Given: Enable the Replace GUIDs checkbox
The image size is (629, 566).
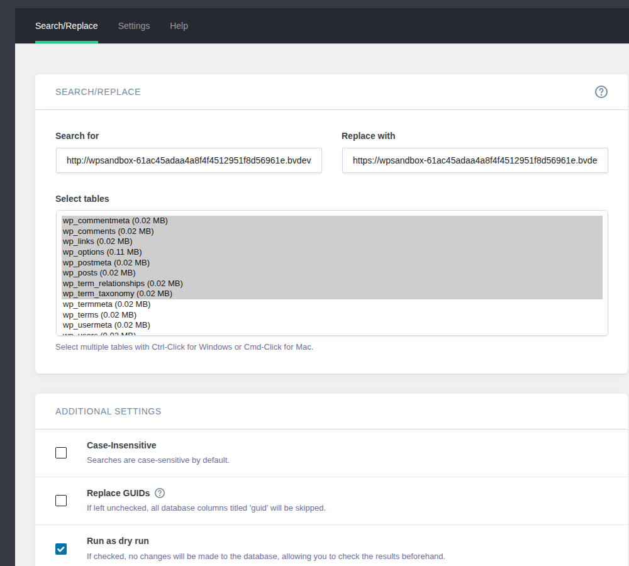Looking at the screenshot, I should [61, 501].
